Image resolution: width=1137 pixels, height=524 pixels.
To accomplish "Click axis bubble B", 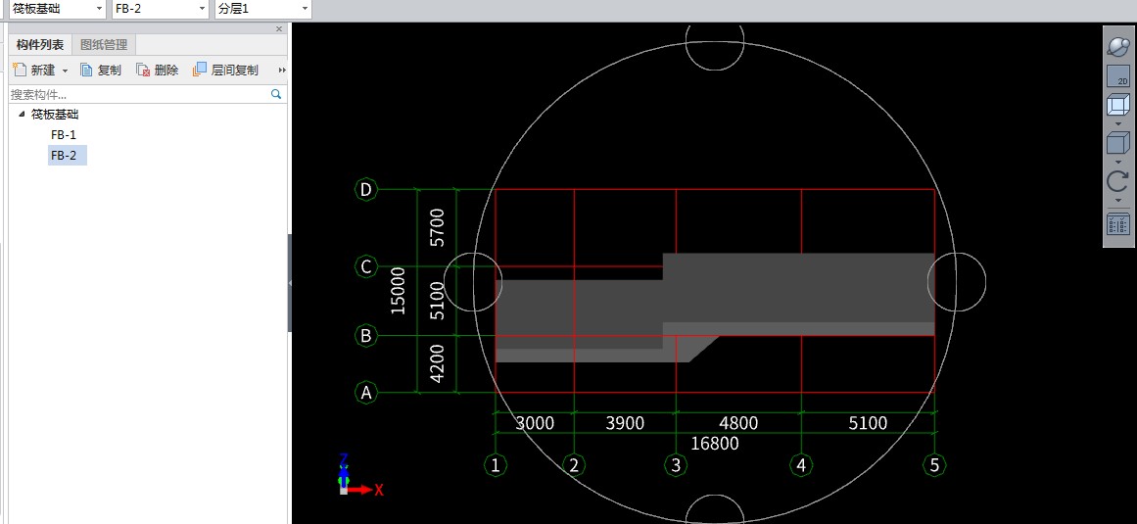I will point(366,336).
